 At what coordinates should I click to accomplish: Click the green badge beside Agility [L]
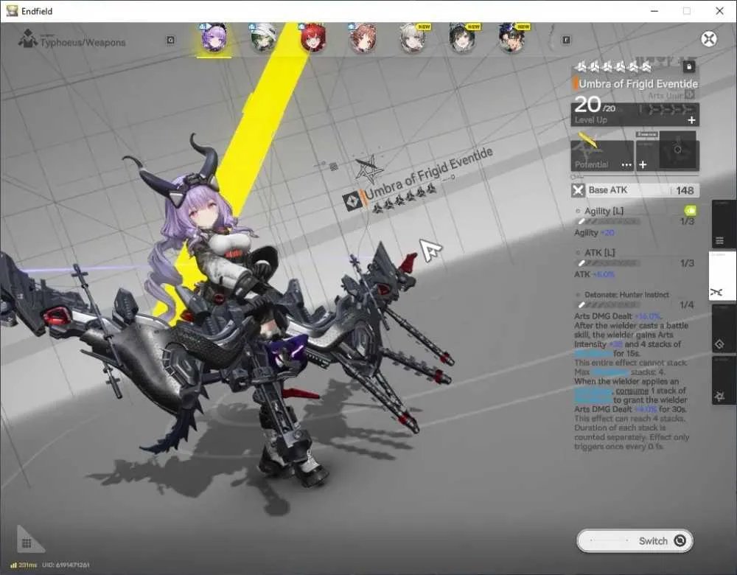(691, 210)
